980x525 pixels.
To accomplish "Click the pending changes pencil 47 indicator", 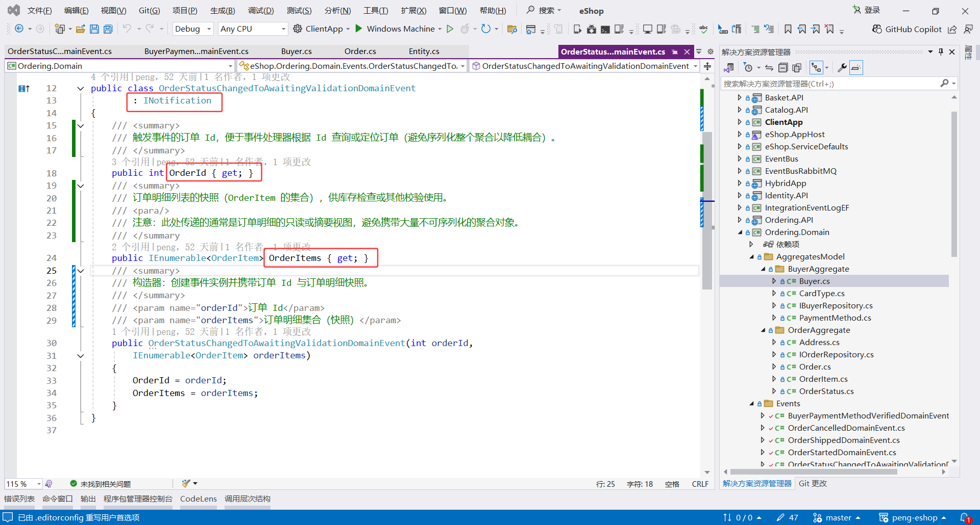I will pos(788,517).
